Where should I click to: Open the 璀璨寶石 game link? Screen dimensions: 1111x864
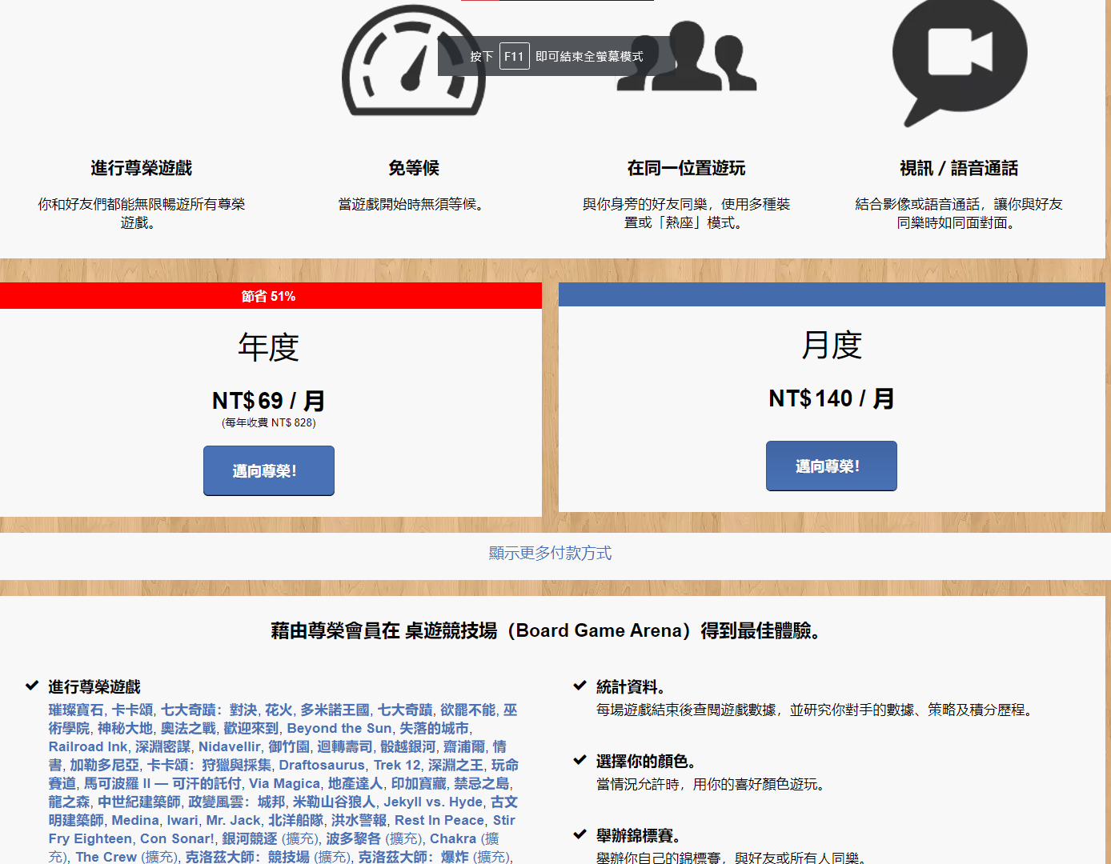coord(76,710)
